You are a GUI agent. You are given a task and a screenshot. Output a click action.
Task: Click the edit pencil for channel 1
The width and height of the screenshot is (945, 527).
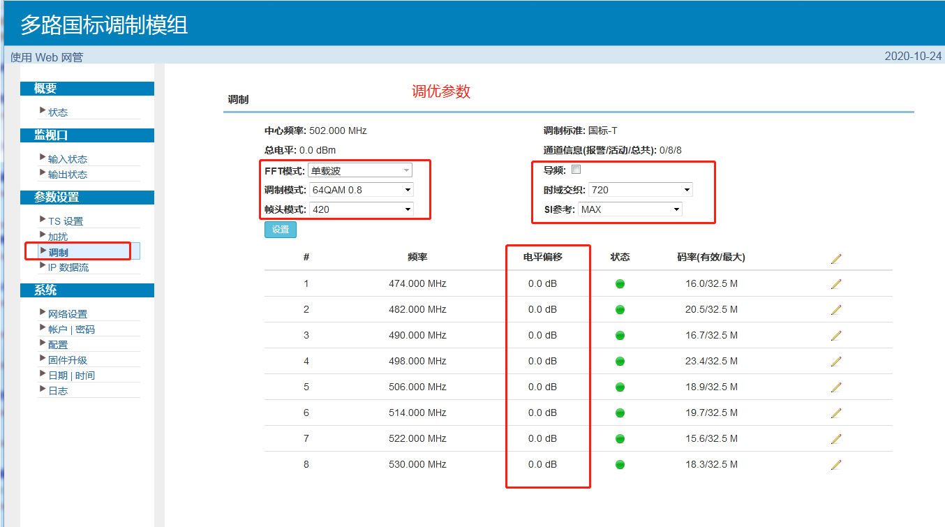836,284
